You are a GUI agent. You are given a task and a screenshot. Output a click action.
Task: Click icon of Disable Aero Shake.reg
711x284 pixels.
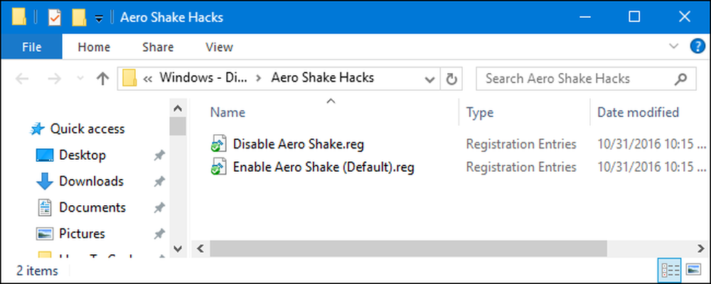[218, 145]
